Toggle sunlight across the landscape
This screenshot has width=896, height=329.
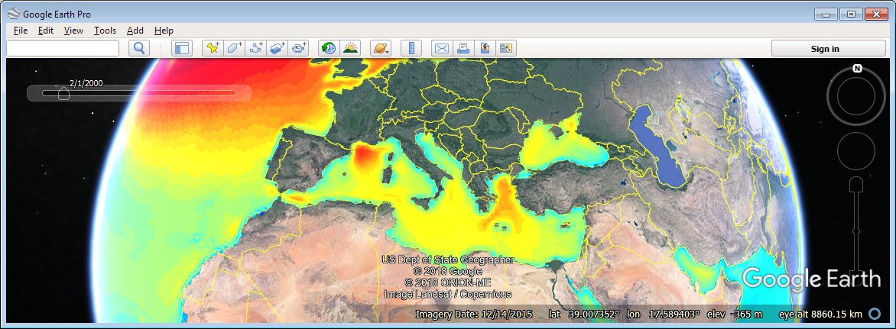[x=350, y=48]
